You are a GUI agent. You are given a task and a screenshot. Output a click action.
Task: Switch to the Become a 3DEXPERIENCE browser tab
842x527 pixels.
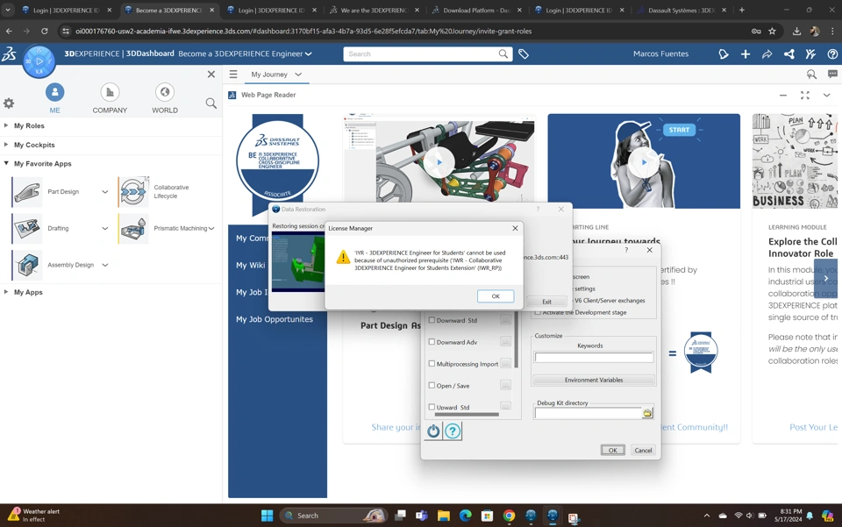168,11
